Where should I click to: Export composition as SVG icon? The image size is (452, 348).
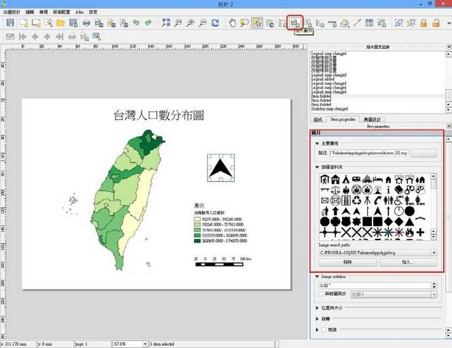tap(111, 23)
